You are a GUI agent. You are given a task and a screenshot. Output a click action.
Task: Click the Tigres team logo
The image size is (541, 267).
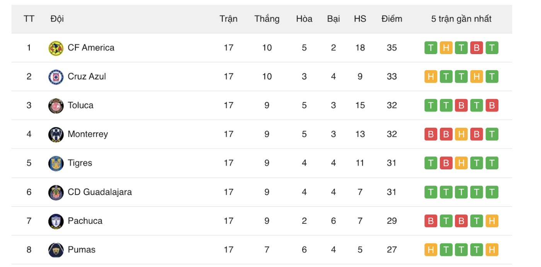(56, 163)
